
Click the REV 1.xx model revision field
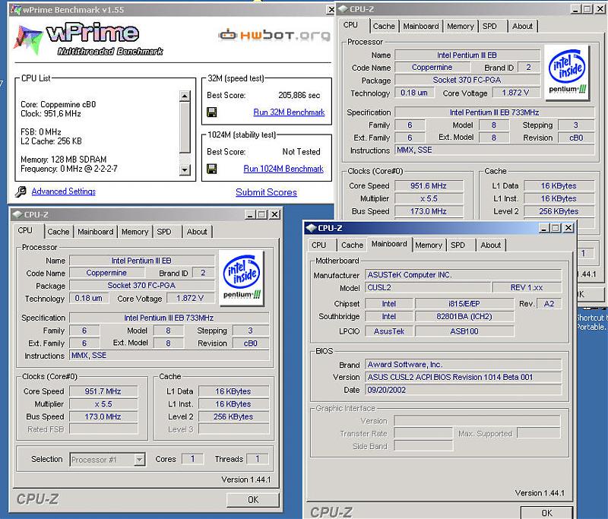pos(527,287)
